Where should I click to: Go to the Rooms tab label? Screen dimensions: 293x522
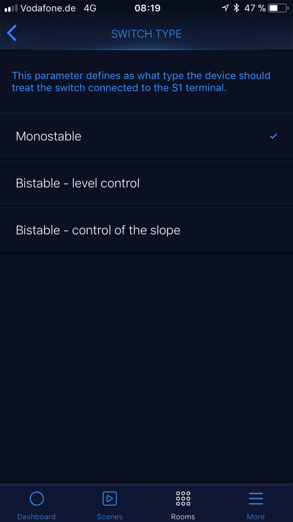(x=183, y=517)
